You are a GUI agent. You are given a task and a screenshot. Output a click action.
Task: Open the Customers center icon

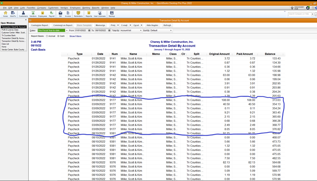point(23,14)
